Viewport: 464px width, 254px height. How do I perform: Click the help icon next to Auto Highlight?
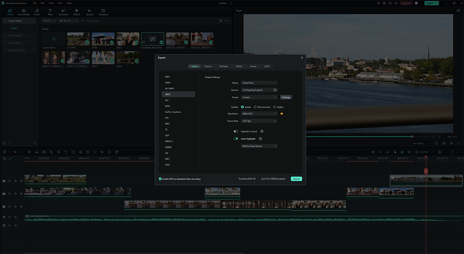tap(260, 139)
